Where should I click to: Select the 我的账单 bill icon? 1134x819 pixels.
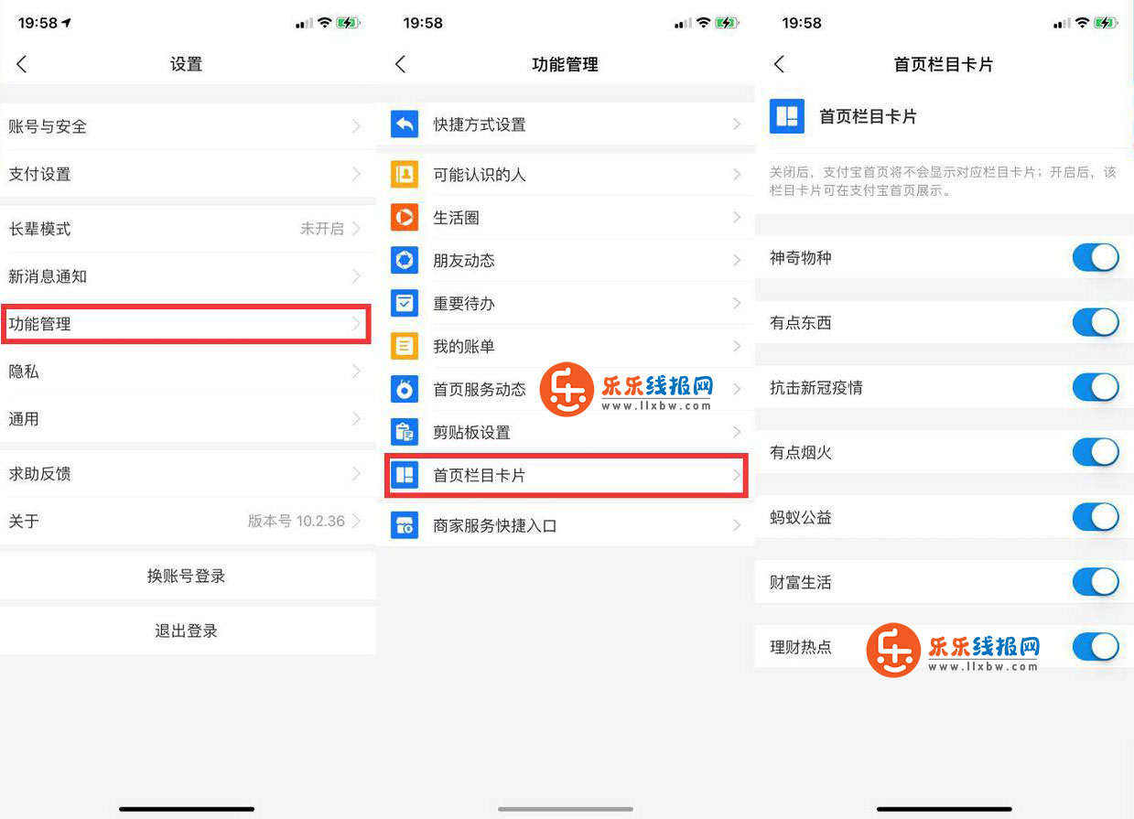404,346
